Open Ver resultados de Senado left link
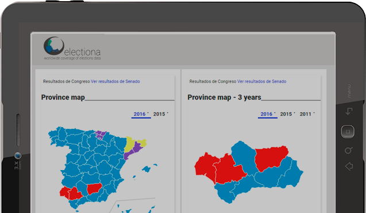Screen dimensions: 366x213 coord(115,81)
